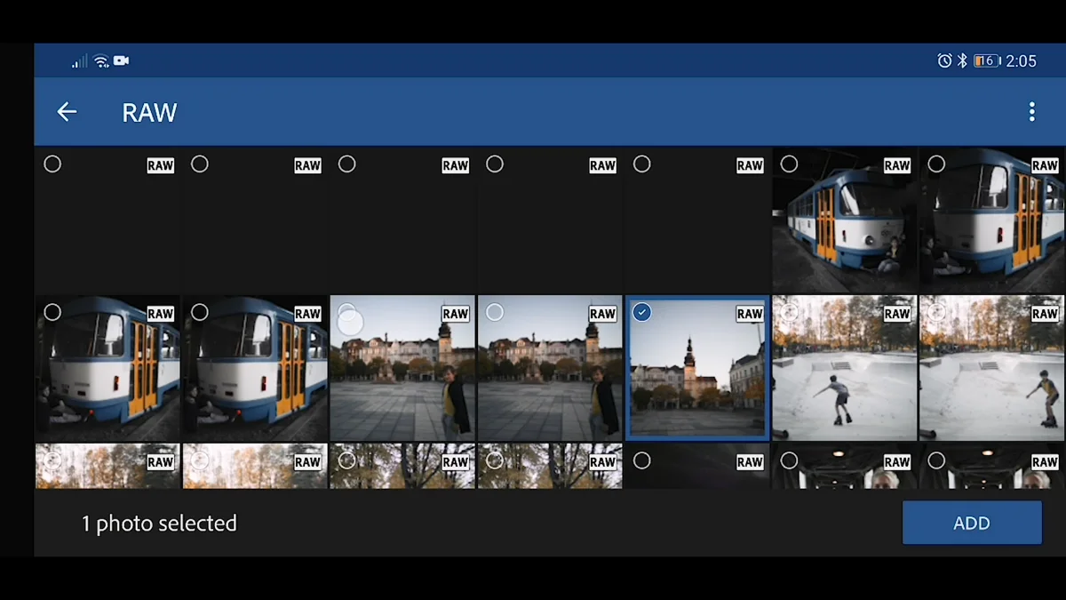Tap the battery indicator icon
Image resolution: width=1066 pixels, height=600 pixels.
(x=987, y=60)
